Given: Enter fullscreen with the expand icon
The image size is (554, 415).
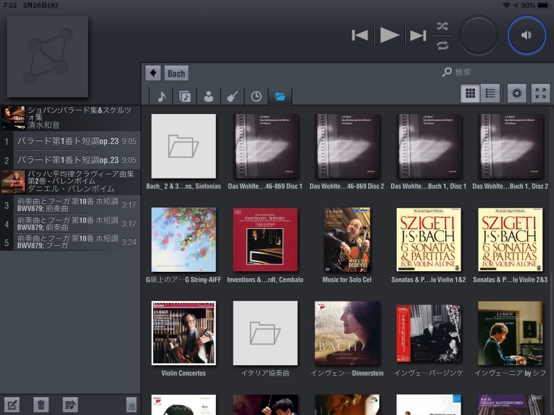Looking at the screenshot, I should 541,93.
